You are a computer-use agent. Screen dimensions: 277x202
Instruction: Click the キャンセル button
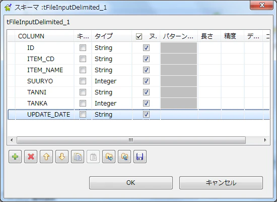coord(221,183)
